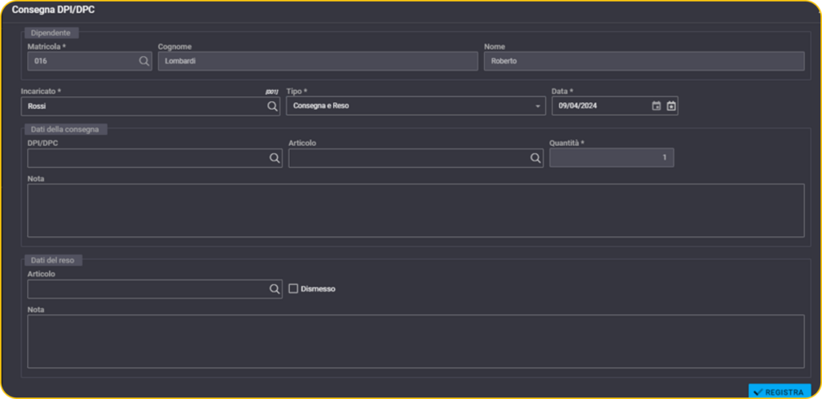Expand the Tipo dropdown arrow
The image size is (822, 399).
[x=538, y=107]
